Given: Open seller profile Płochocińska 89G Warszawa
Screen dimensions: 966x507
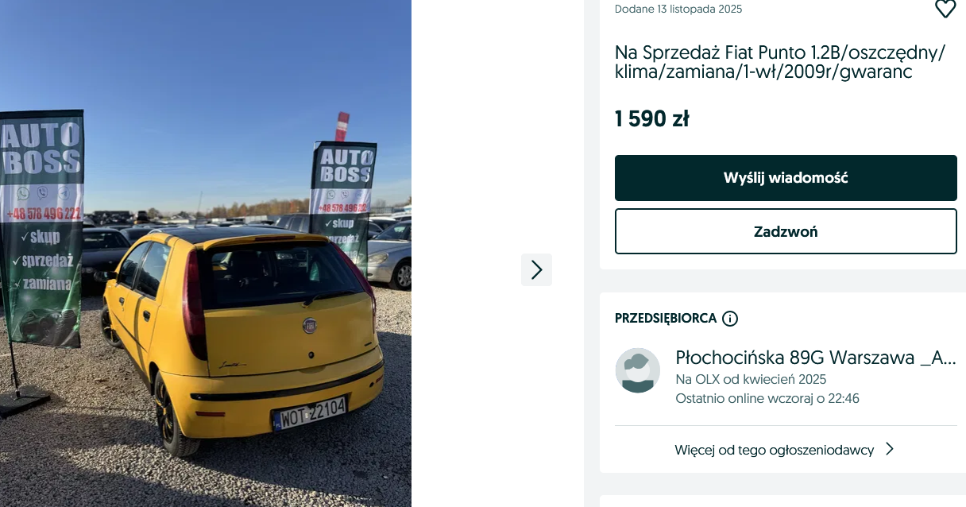Looking at the screenshot, I should (816, 358).
